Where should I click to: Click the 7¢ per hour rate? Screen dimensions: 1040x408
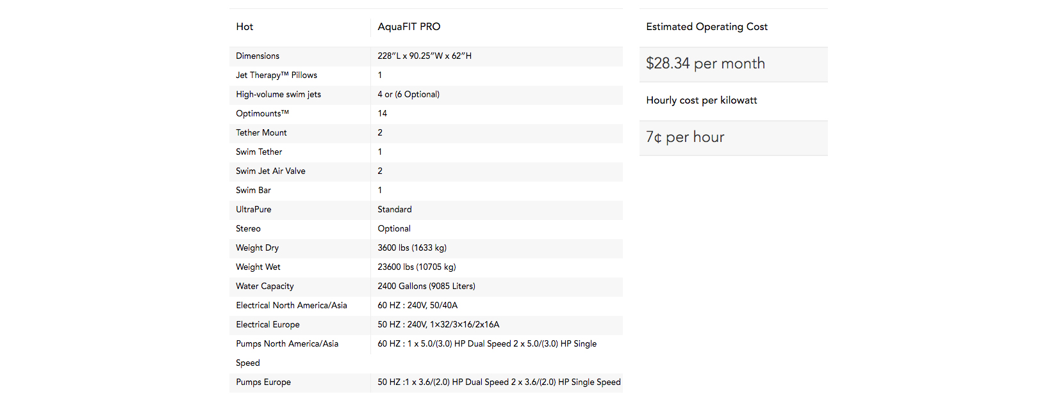click(x=685, y=137)
